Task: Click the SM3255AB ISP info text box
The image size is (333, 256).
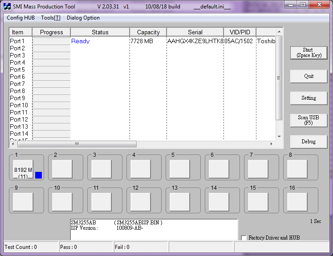Action: [x=154, y=229]
